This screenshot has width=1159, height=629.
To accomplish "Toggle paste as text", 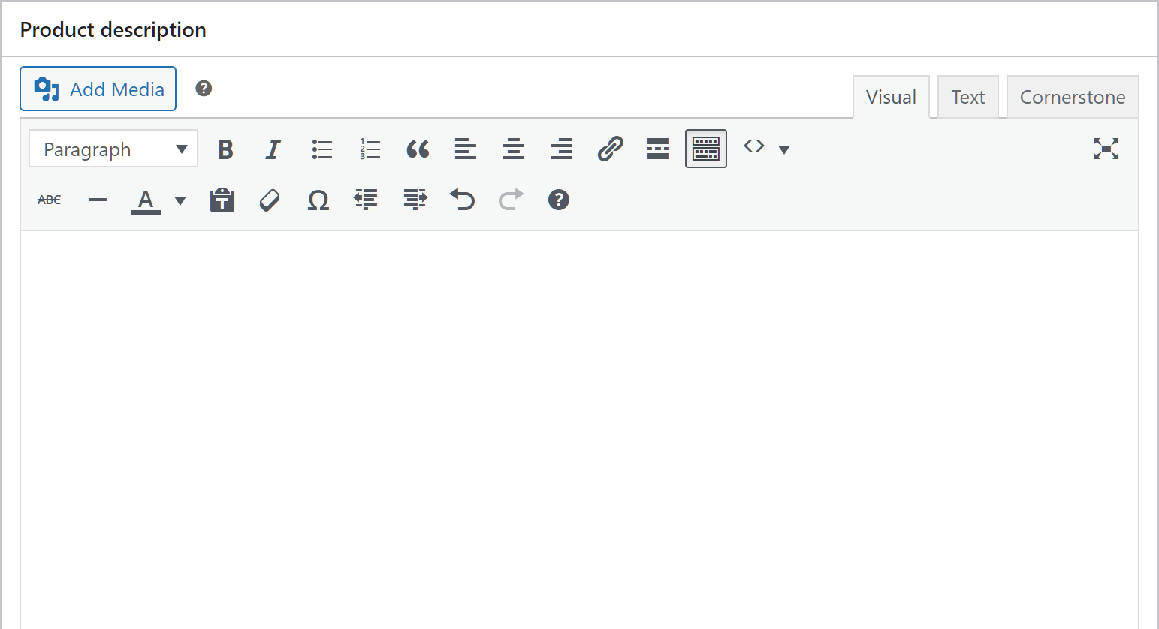I will [x=222, y=200].
